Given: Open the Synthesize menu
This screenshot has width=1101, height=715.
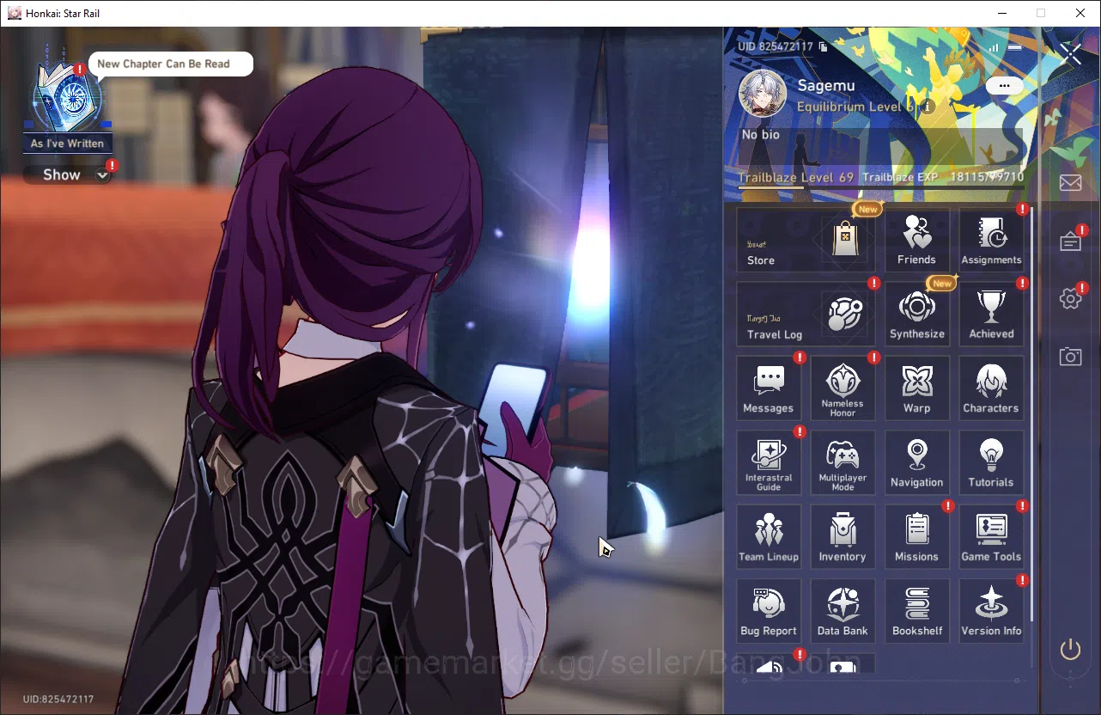Looking at the screenshot, I should click(917, 315).
